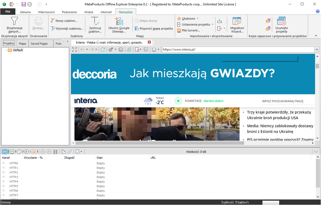Refresh the page in internal browser
The image size is (321, 205).
click(x=103, y=50)
